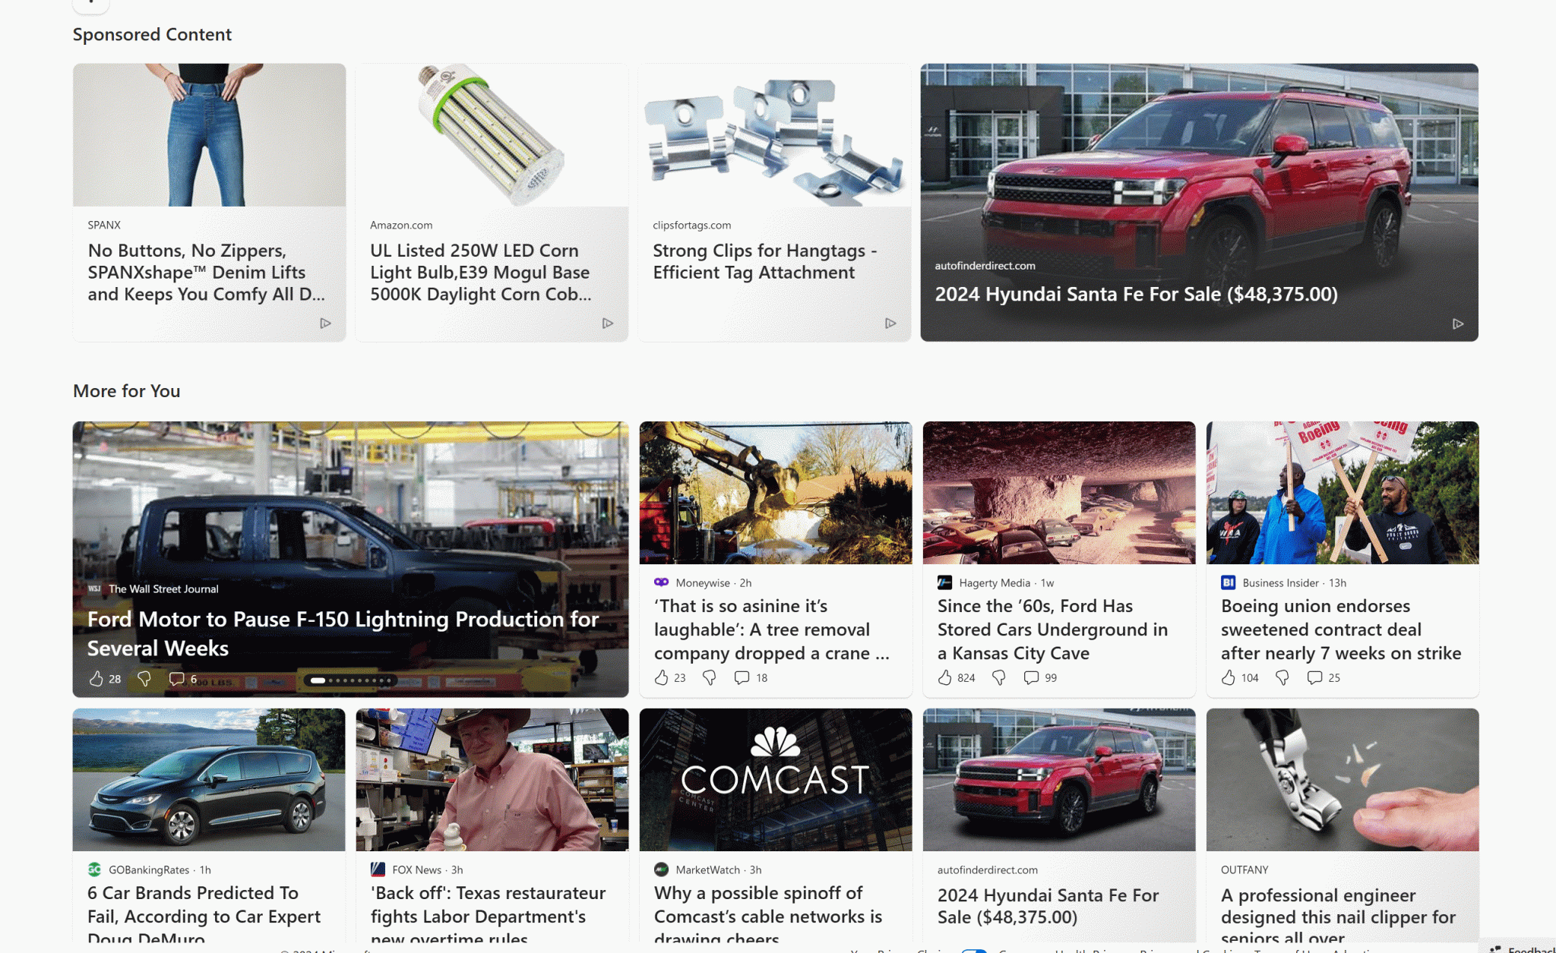Viewport: 1556px width, 953px height.
Task: Dislike the Moneywise tree removal story
Action: pos(709,677)
